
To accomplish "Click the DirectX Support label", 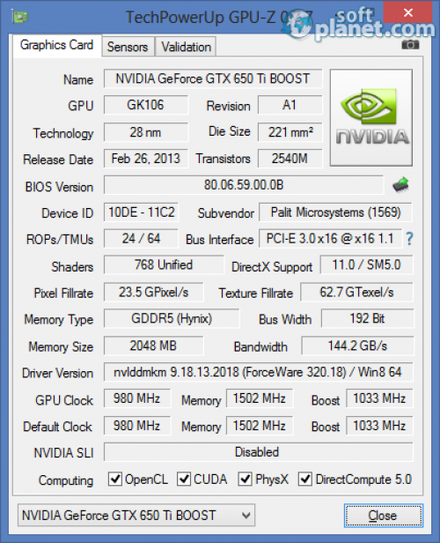I will (x=272, y=267).
